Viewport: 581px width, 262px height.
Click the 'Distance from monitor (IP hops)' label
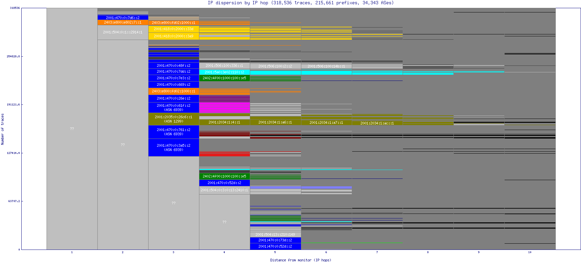(301, 260)
